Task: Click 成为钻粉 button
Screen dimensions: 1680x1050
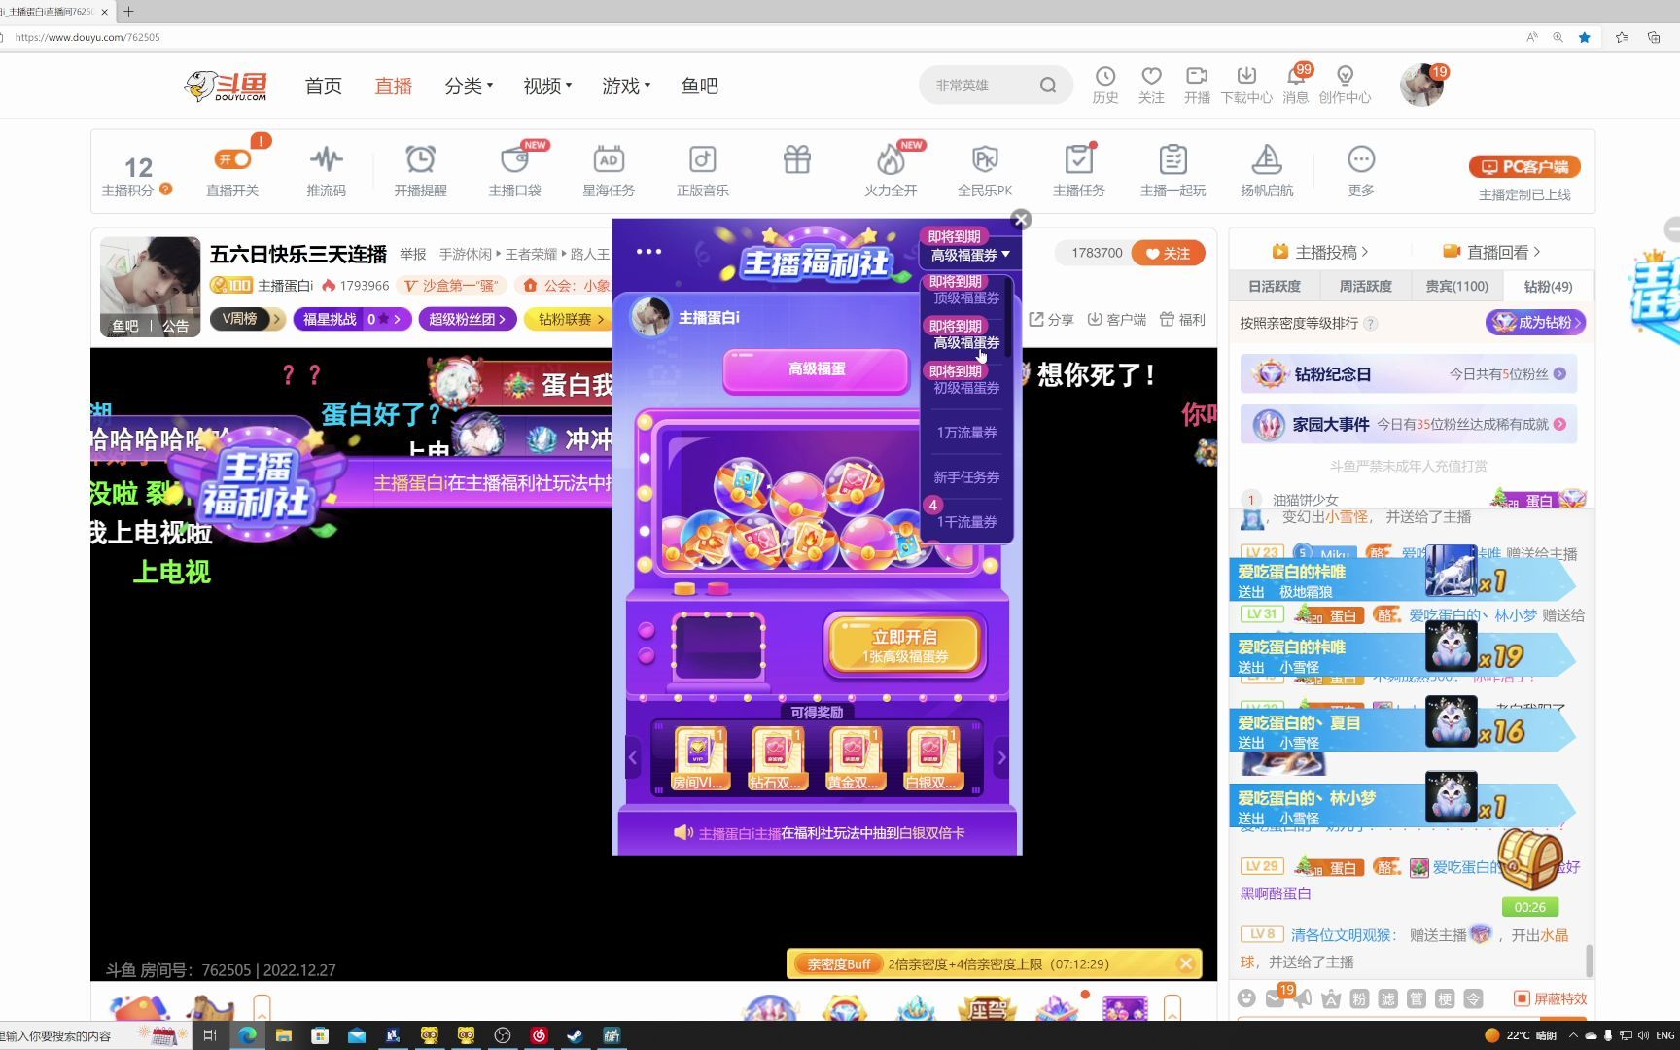Action: [x=1536, y=323]
